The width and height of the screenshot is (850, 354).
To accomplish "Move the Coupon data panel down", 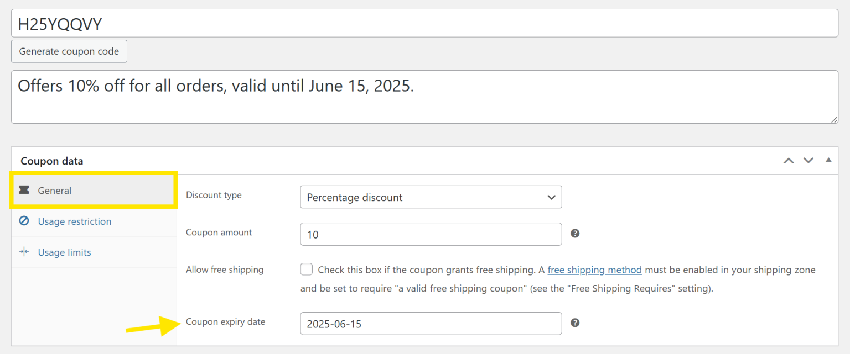I will [808, 161].
